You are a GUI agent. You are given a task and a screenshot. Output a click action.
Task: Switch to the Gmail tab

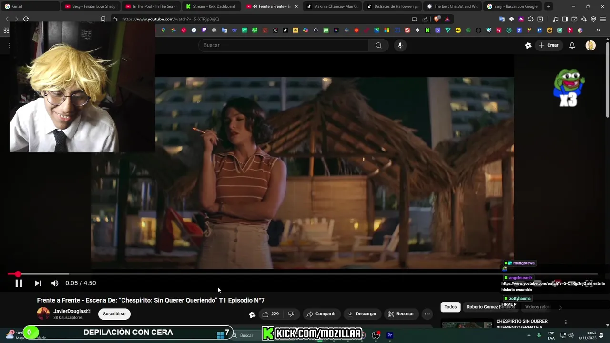coord(30,6)
